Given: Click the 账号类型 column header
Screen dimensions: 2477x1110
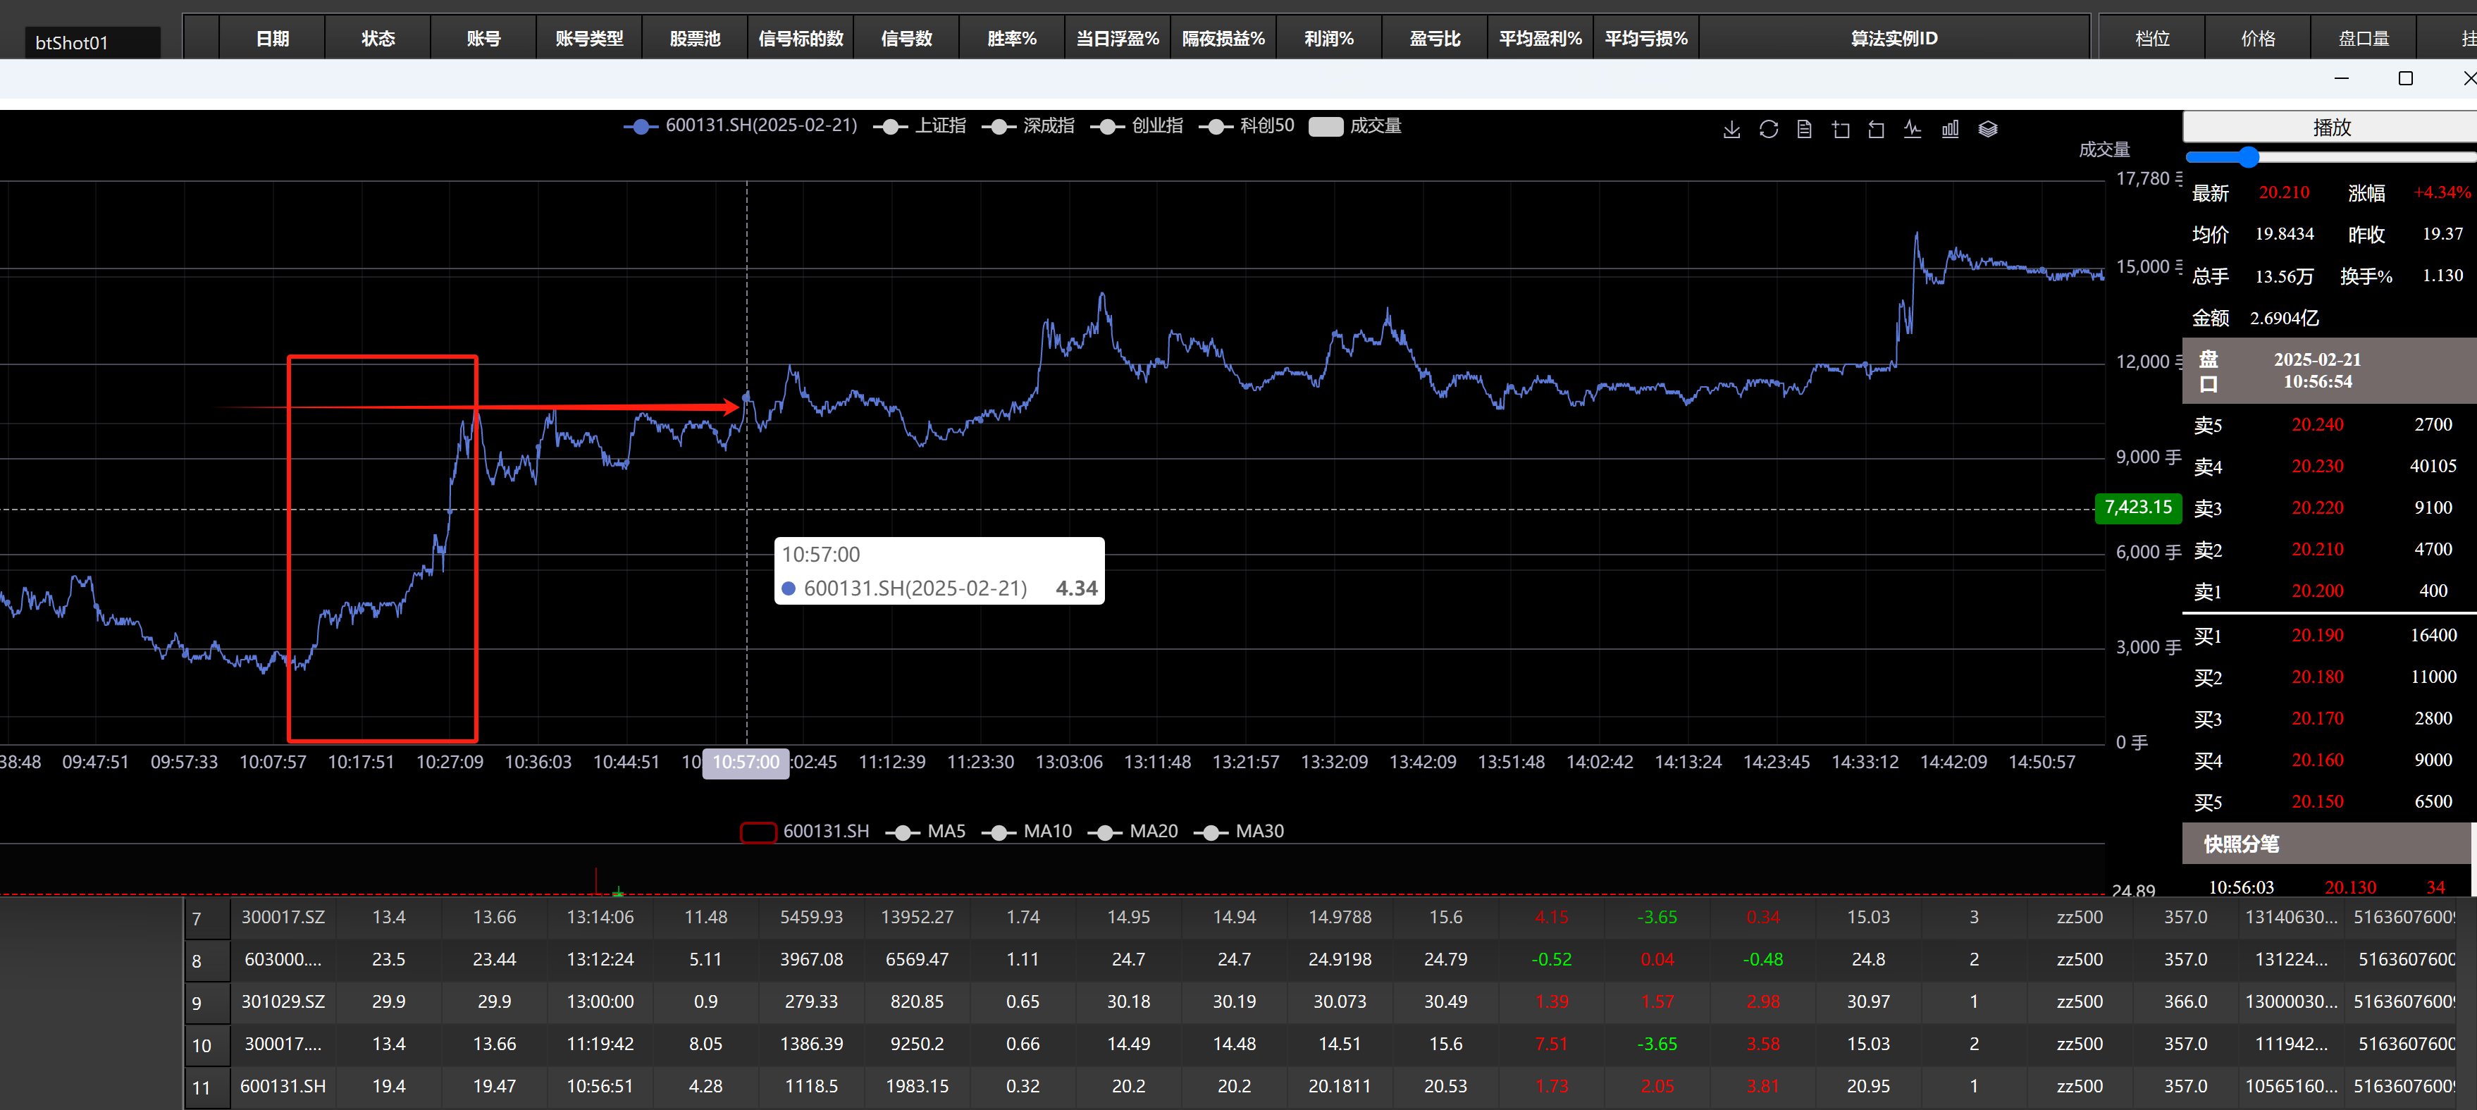Looking at the screenshot, I should 589,39.
